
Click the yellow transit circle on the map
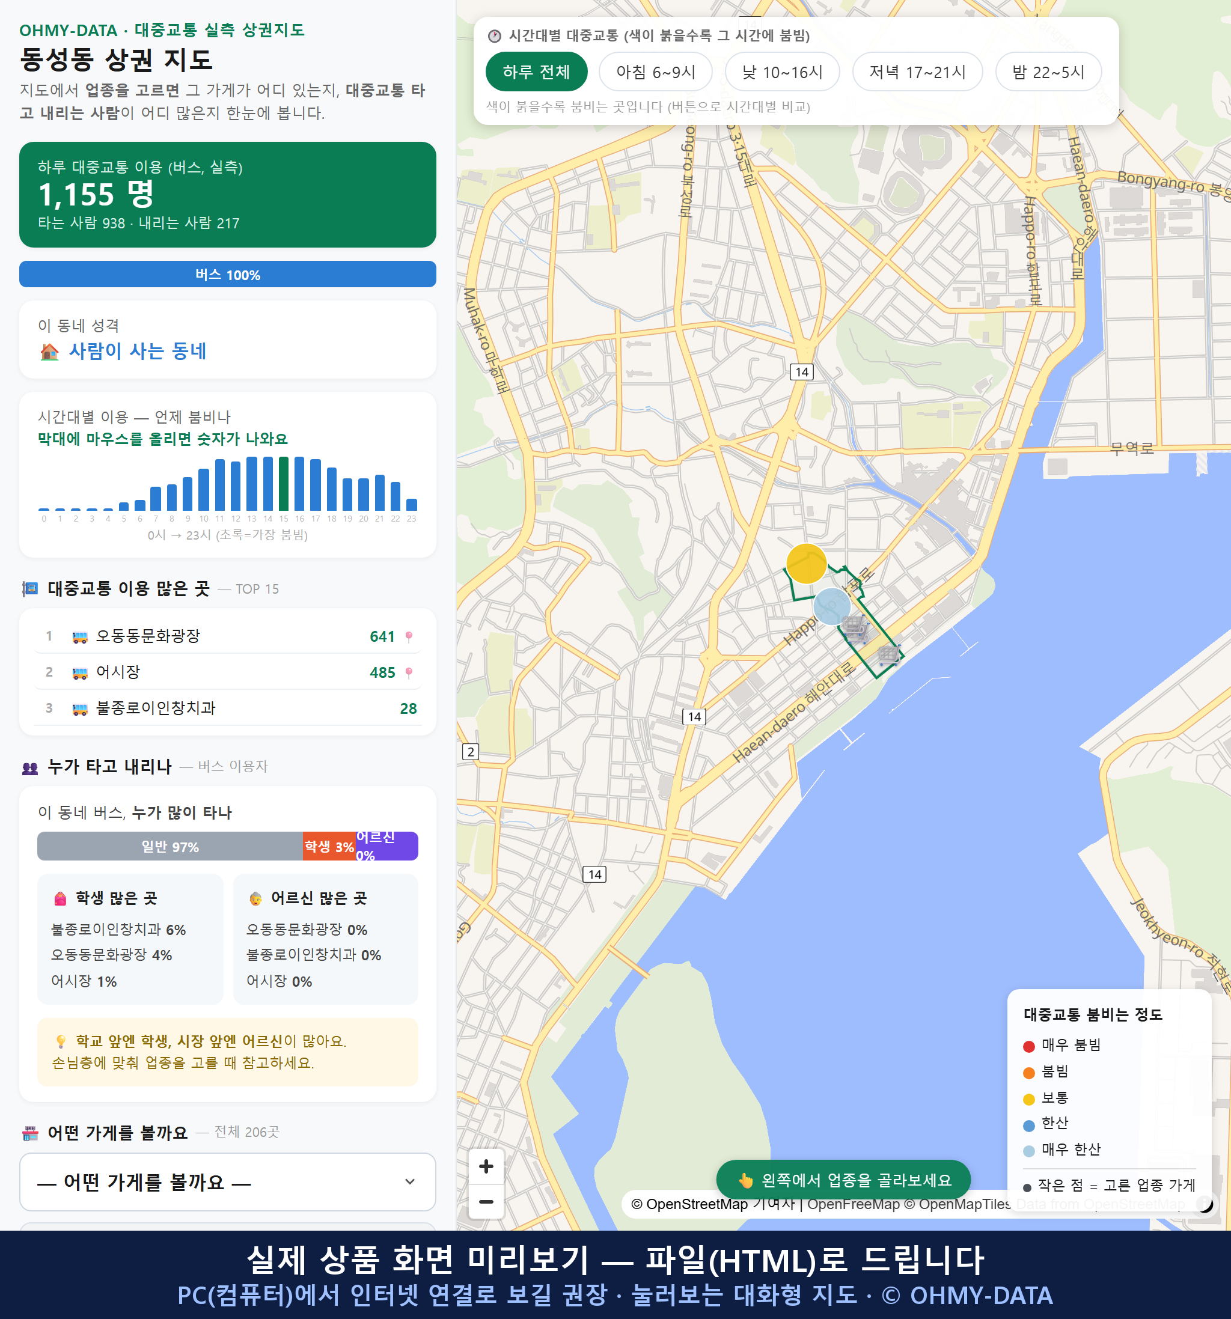click(x=806, y=563)
